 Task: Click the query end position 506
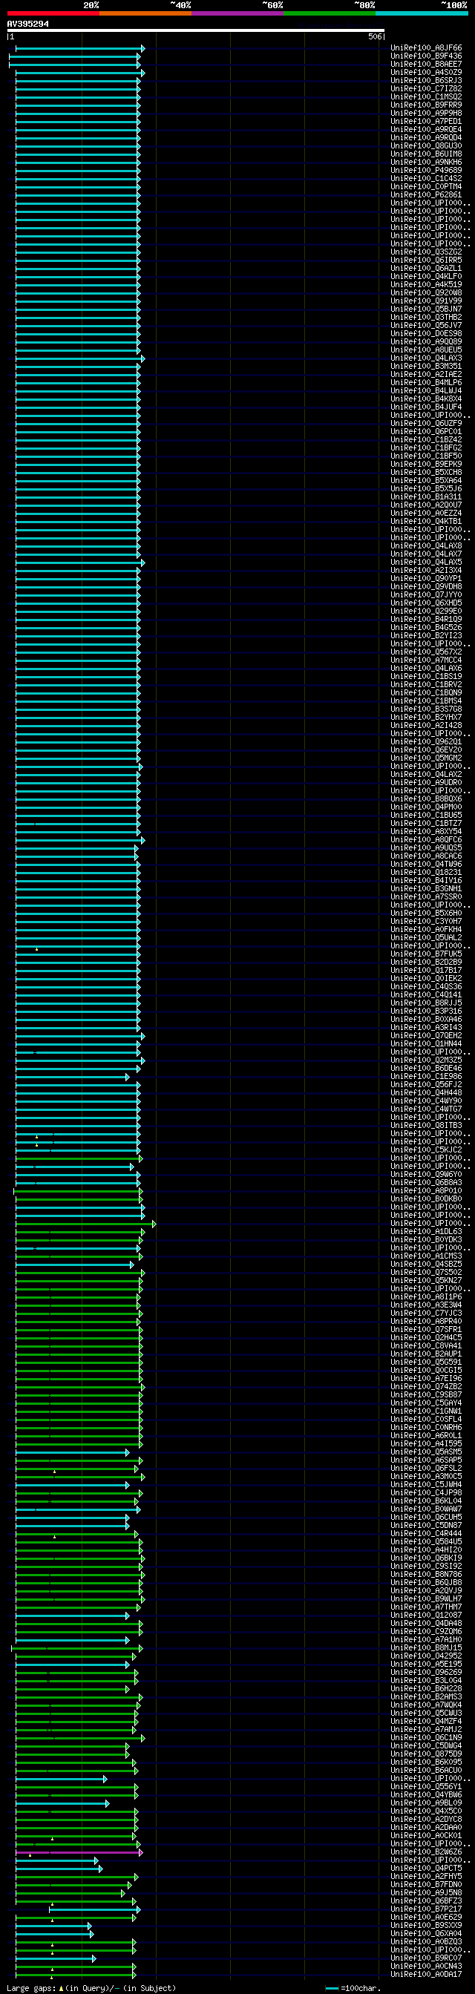pyautogui.click(x=376, y=36)
